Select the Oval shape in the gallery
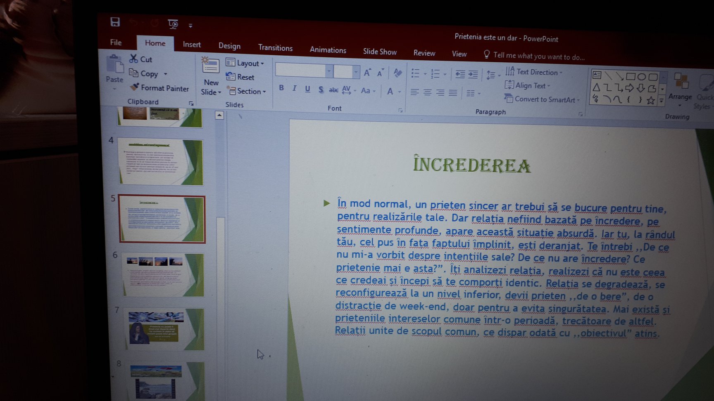714x401 pixels. coord(641,77)
